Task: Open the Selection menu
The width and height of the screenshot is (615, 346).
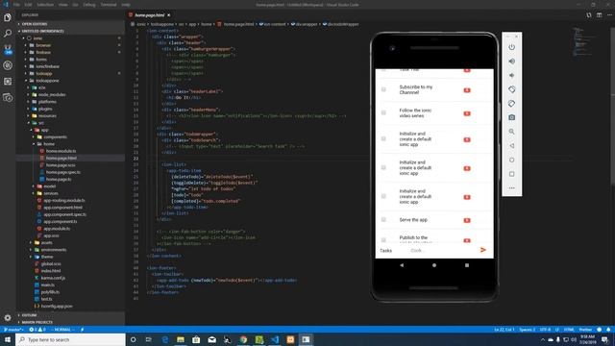Action: pyautogui.click(x=45, y=5)
